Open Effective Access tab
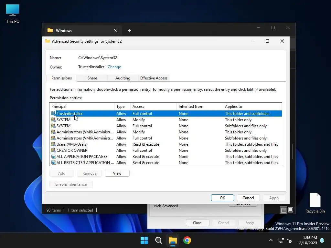 pos(154,78)
